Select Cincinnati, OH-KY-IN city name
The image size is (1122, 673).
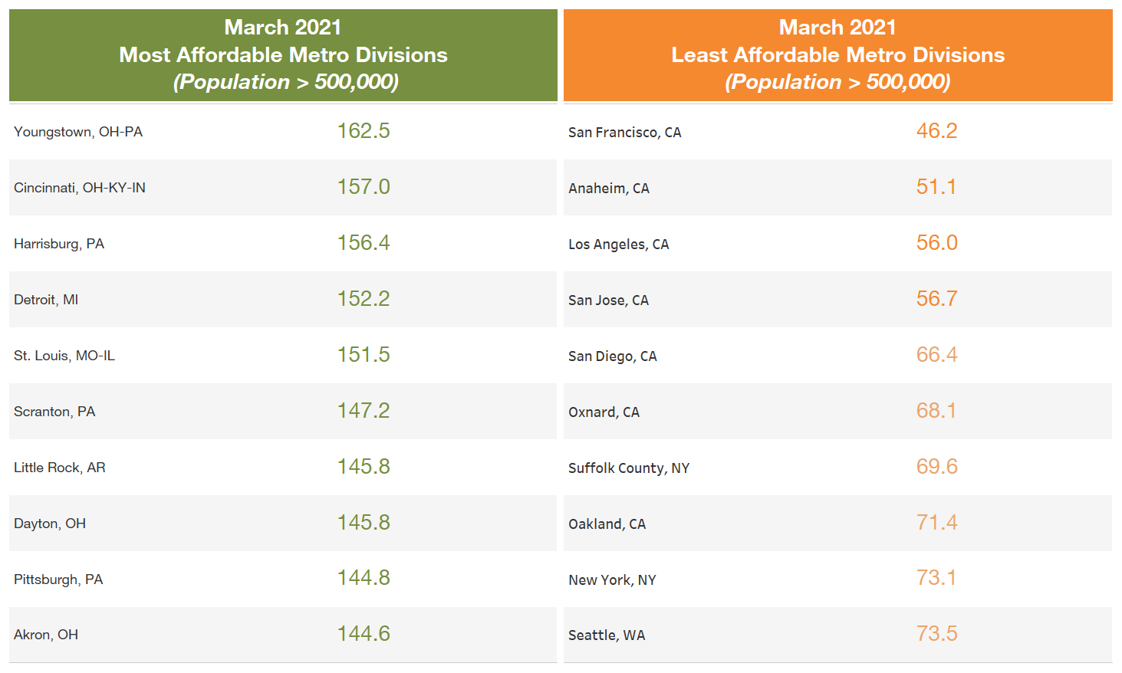(80, 188)
